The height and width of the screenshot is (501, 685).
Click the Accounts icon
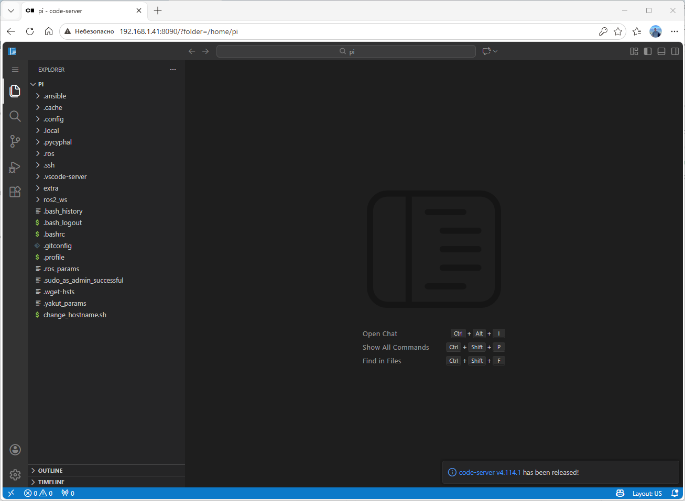(x=15, y=450)
